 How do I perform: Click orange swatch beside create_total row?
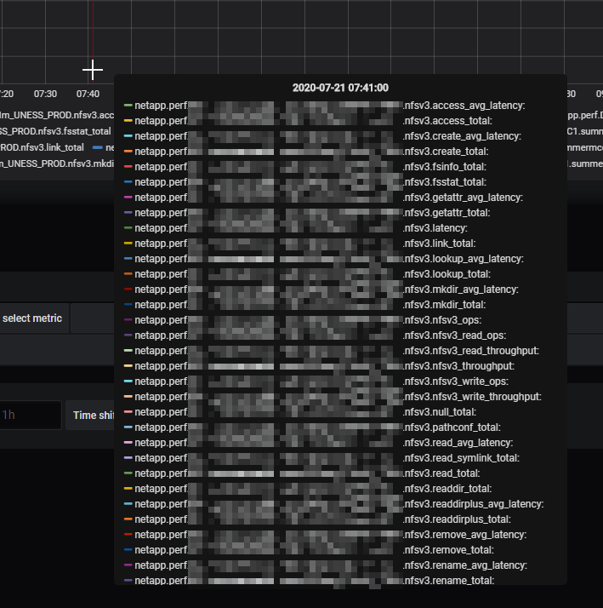coord(128,152)
